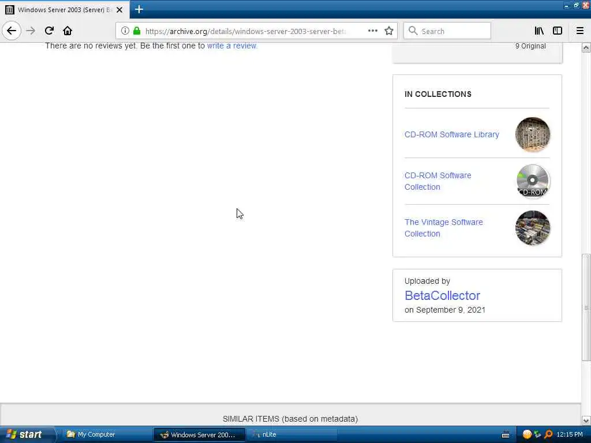Visit BetaCollector uploader profile

click(x=442, y=296)
